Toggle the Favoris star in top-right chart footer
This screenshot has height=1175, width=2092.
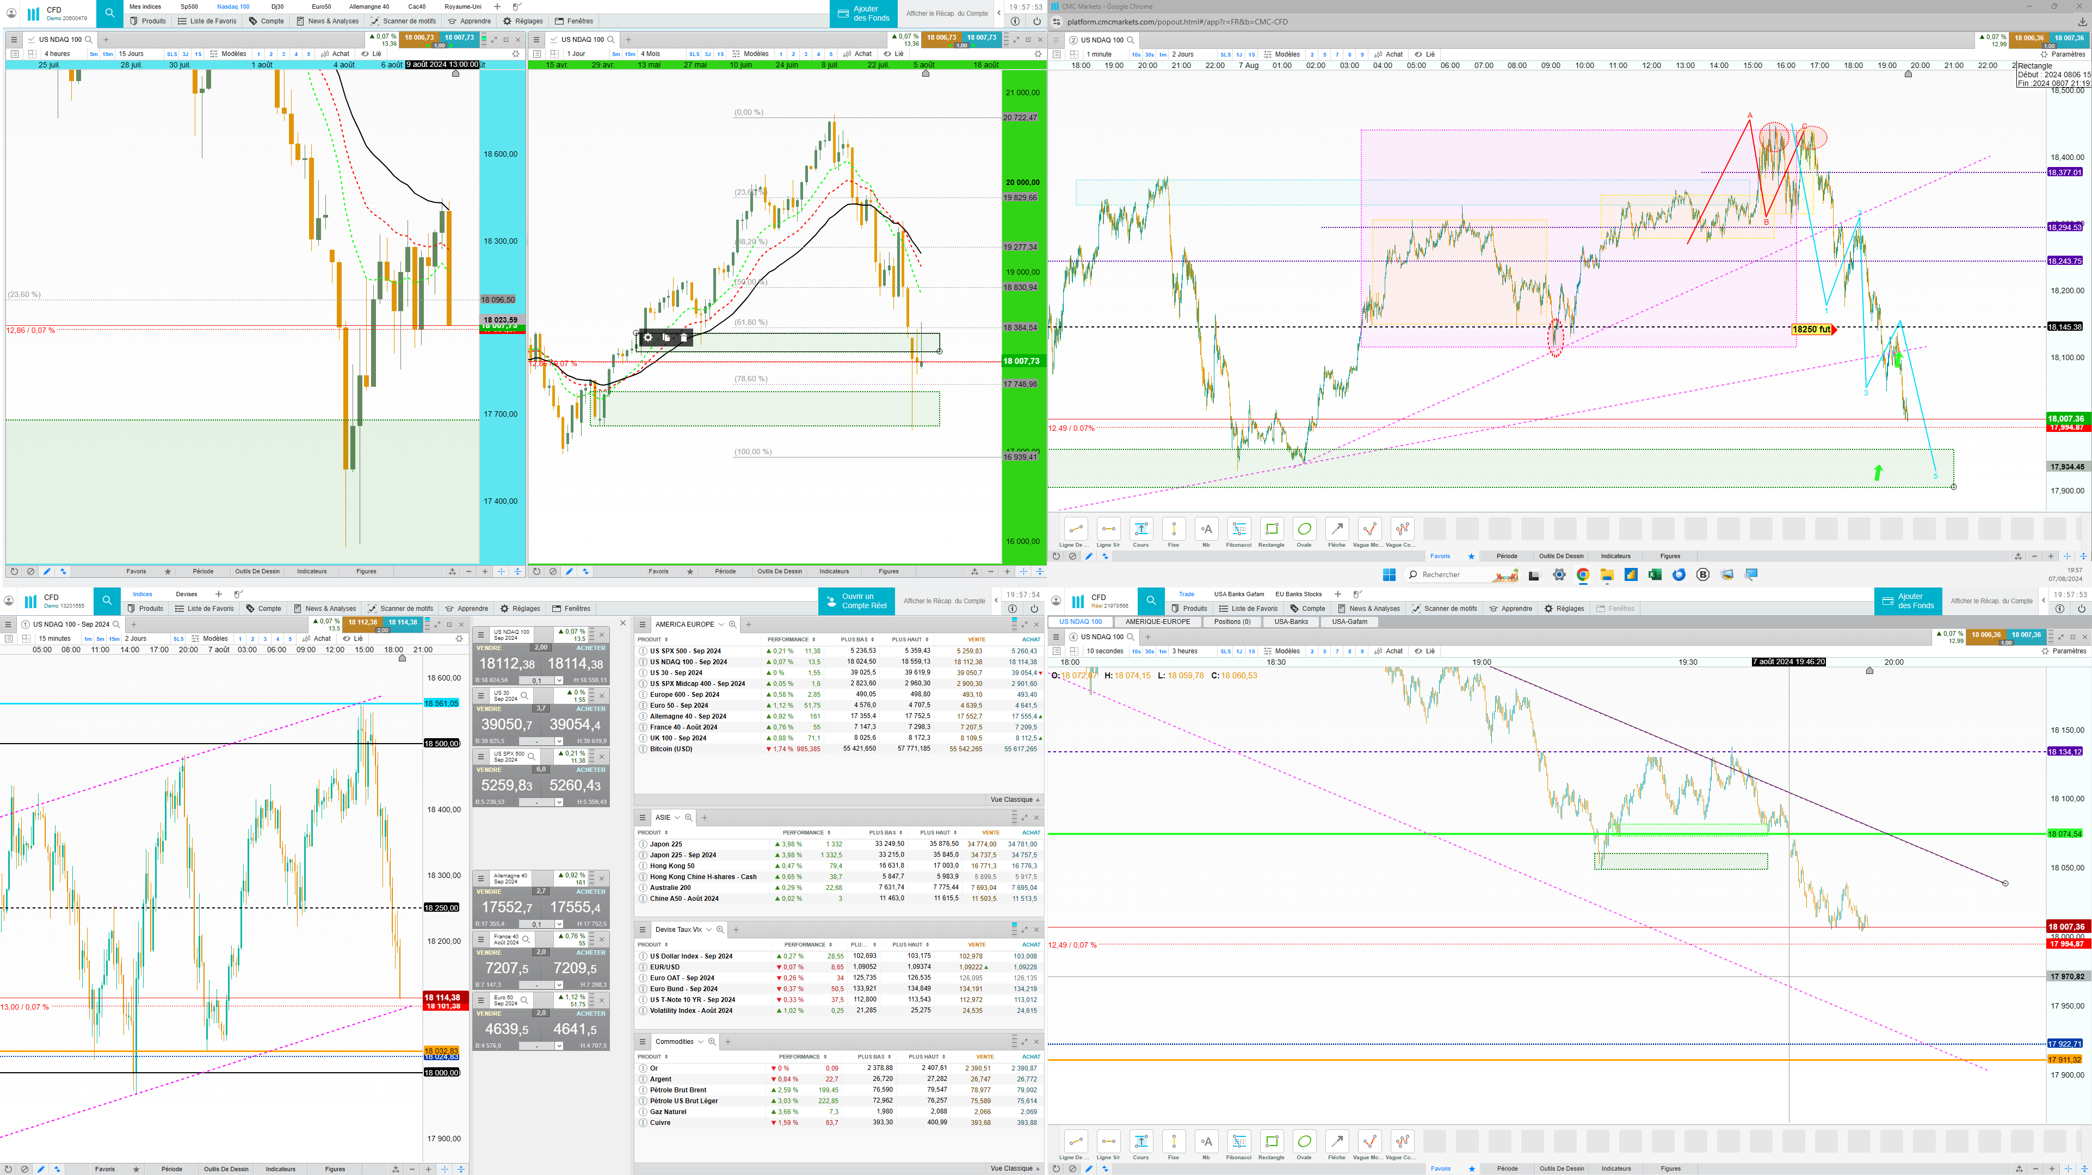coord(1471,556)
